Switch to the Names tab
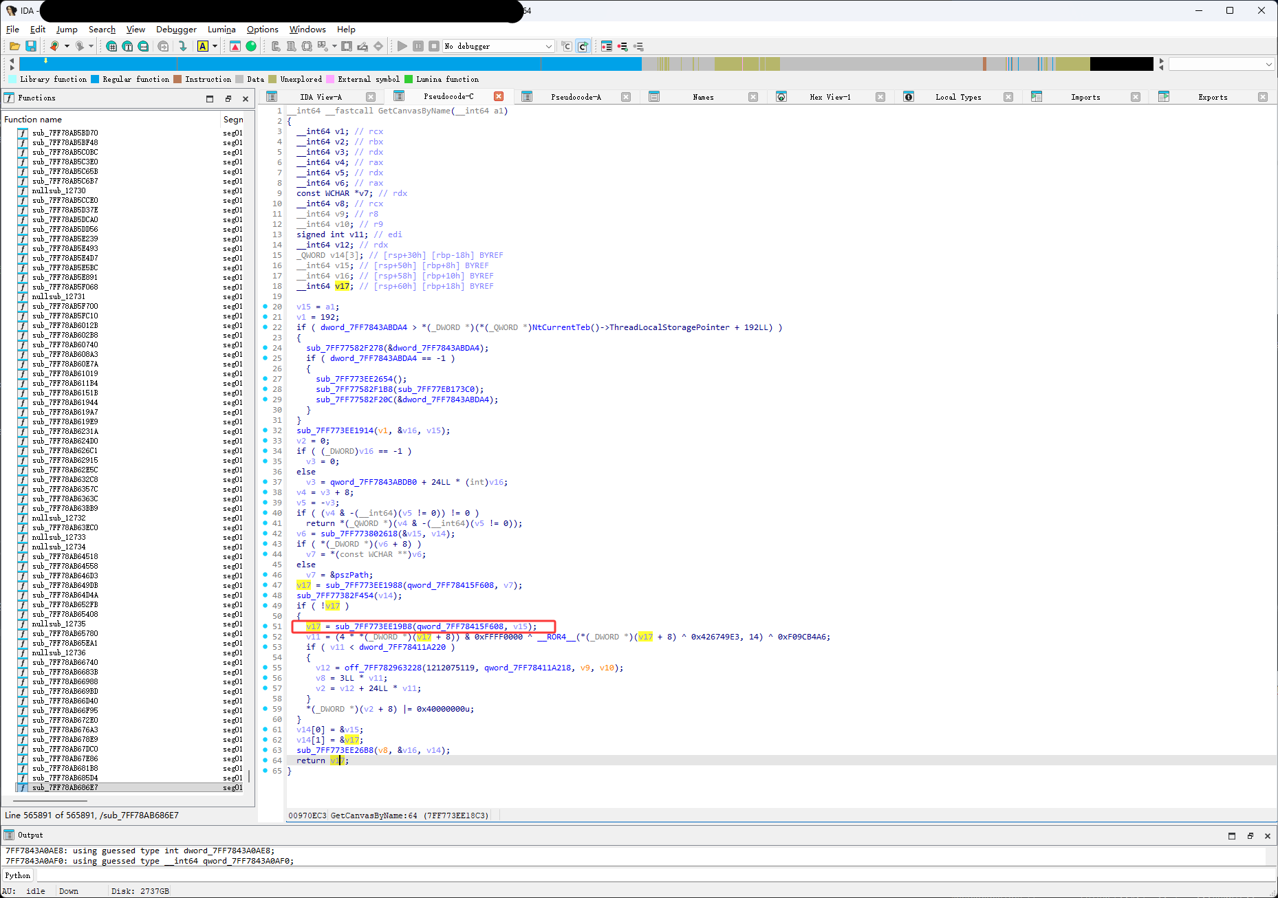 click(703, 97)
